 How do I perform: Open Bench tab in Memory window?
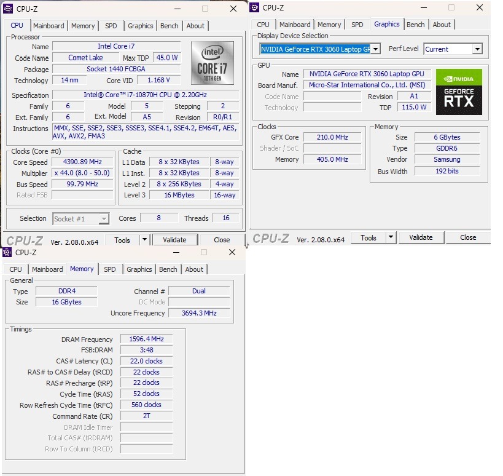coord(168,269)
